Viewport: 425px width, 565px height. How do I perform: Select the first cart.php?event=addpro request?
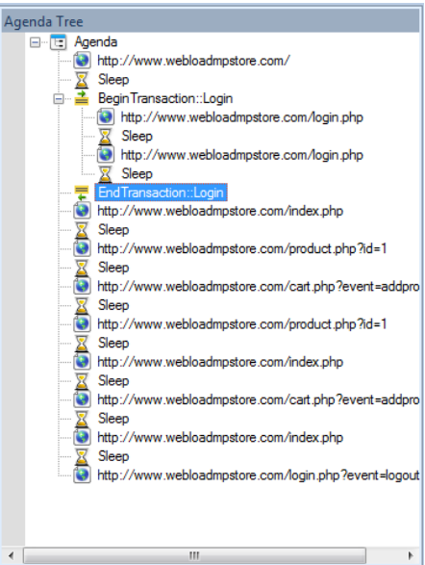(259, 287)
